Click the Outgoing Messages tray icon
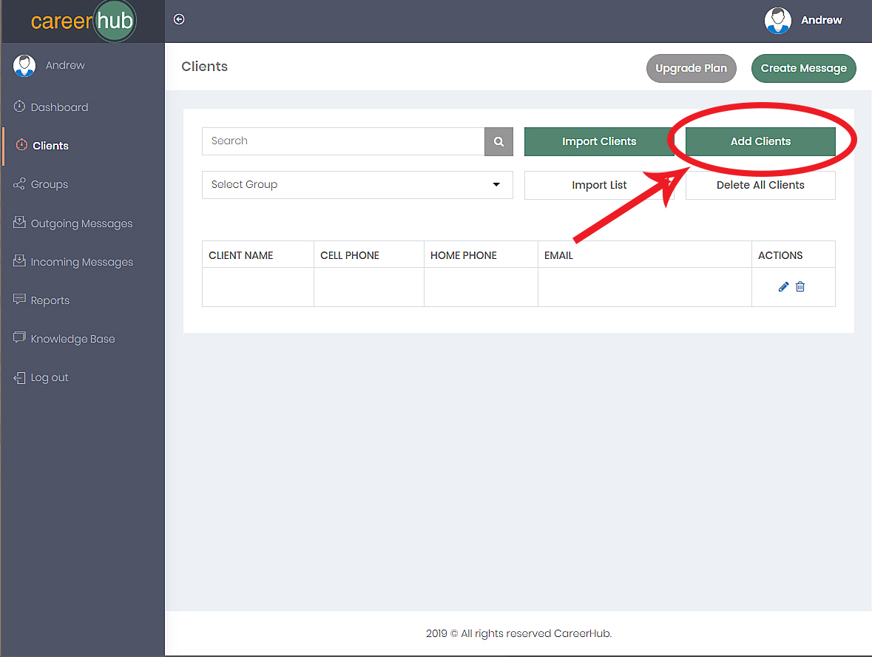The image size is (872, 657). pyautogui.click(x=19, y=223)
